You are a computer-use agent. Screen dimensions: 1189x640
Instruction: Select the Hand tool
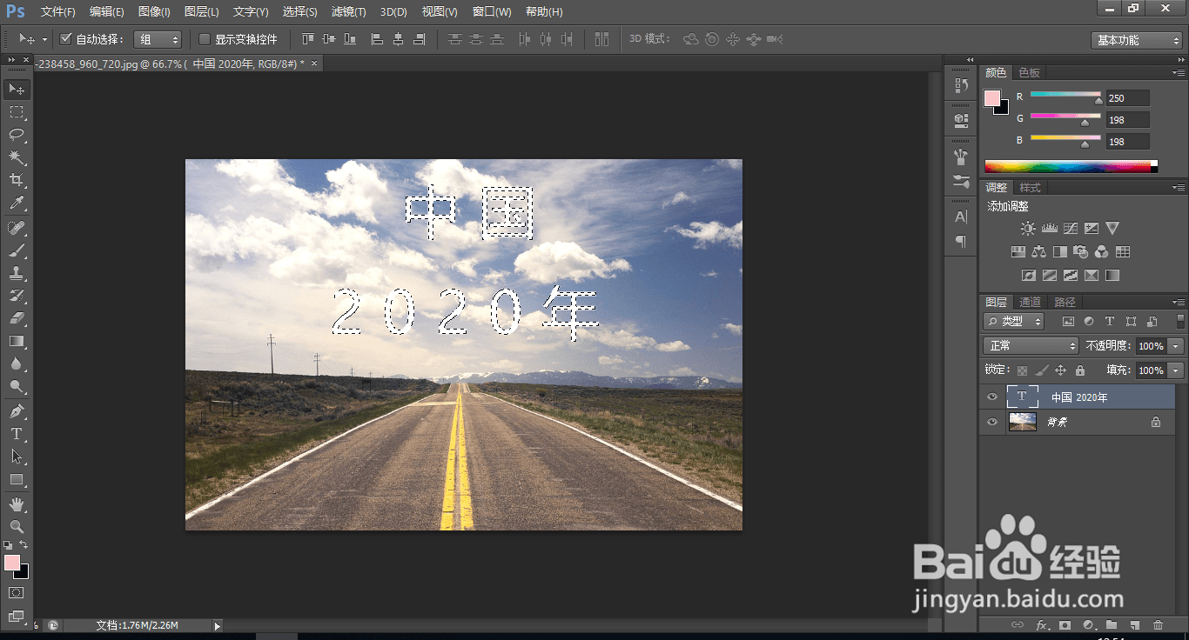click(17, 503)
